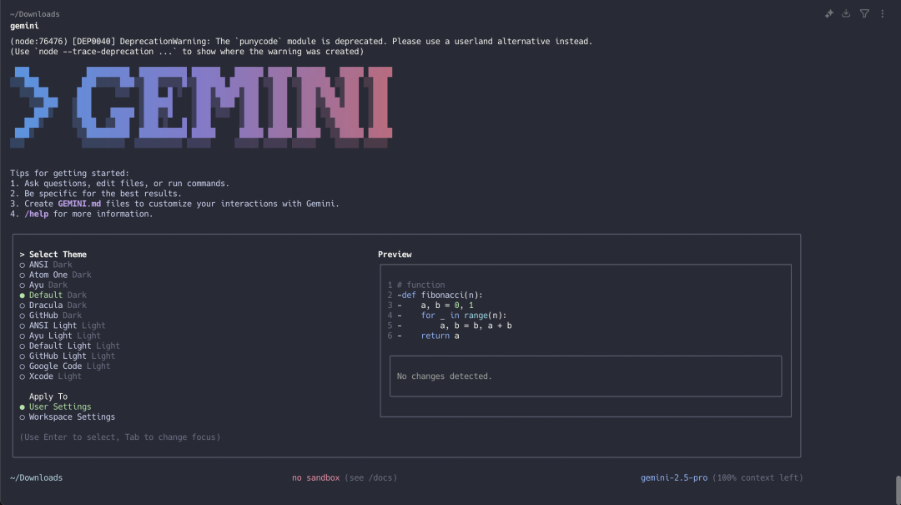The height and width of the screenshot is (505, 901).
Task: Select the Ayu Dark theme
Action: 43,285
